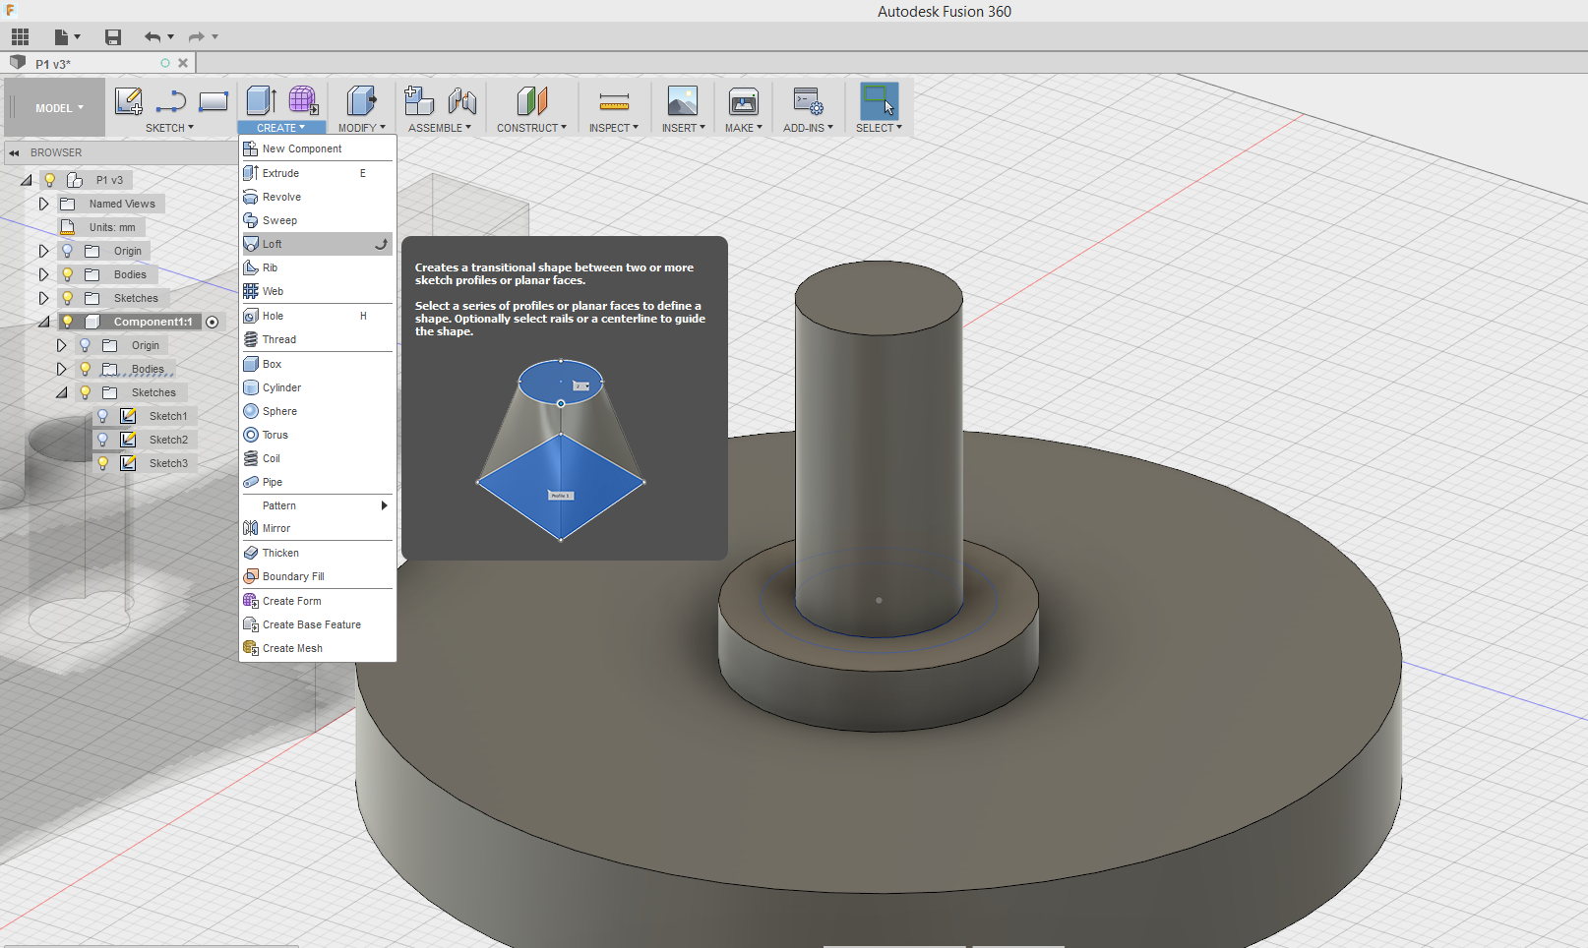Viewport: 1588px width, 948px height.
Task: Open the MODIFY dropdown menu
Action: click(x=361, y=128)
